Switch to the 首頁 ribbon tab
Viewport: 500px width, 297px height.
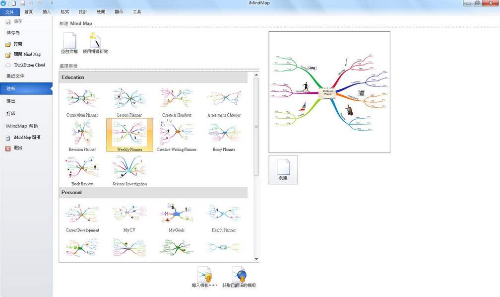29,12
